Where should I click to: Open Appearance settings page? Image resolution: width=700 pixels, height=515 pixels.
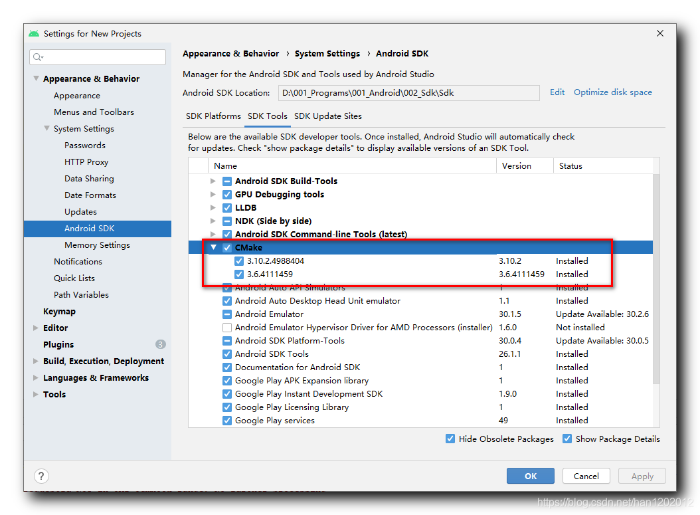77,96
